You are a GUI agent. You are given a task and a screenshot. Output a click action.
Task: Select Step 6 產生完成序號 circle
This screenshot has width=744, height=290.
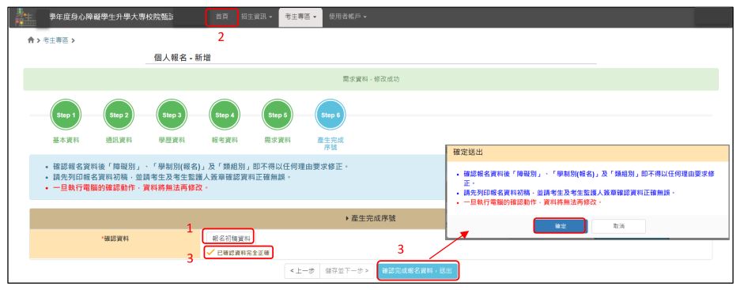[x=330, y=115]
